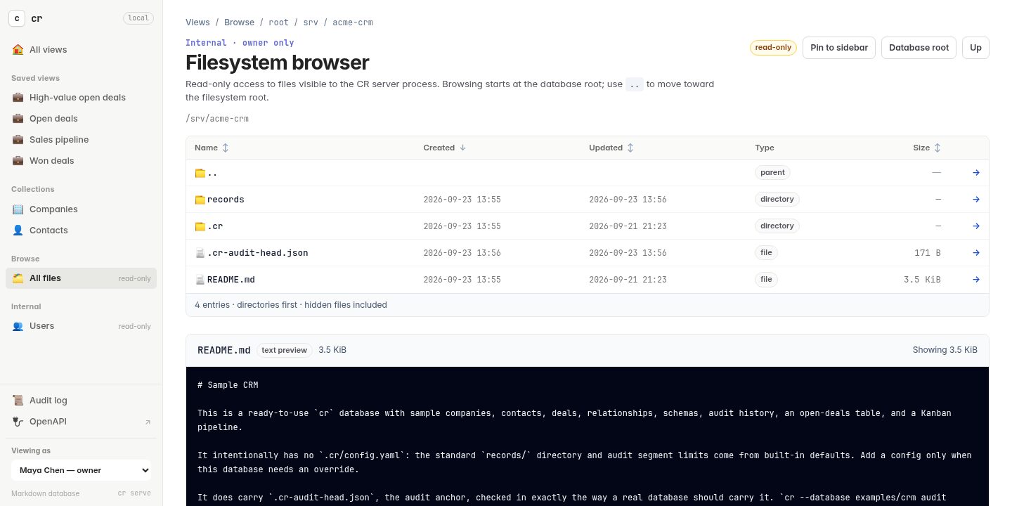
Task: Open records directory using its blue arrow
Action: coord(976,200)
